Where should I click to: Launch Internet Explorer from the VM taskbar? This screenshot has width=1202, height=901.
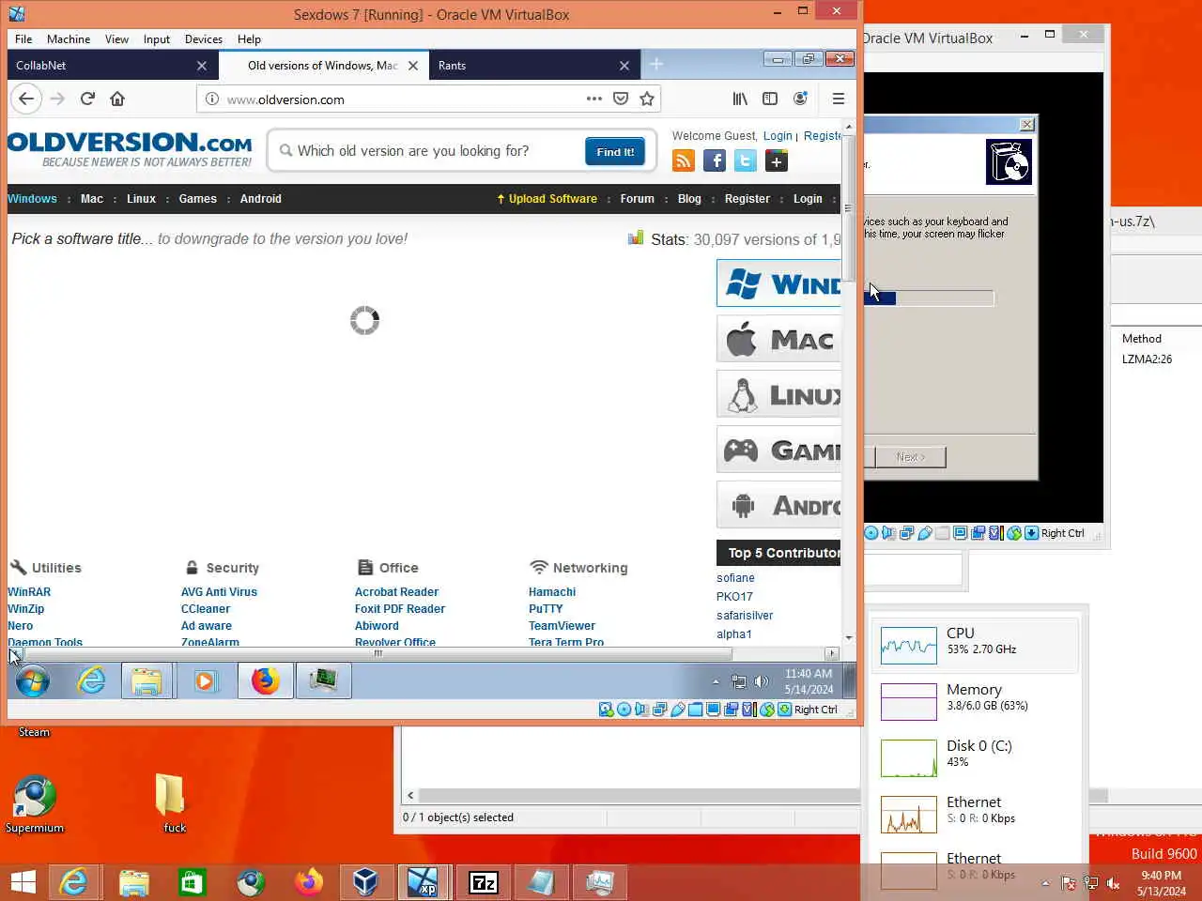tap(91, 680)
